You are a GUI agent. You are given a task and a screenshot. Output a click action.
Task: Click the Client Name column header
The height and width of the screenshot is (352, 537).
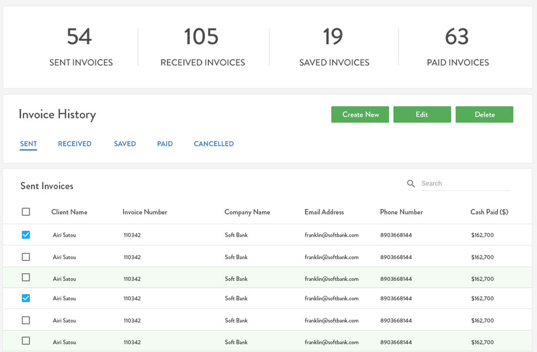69,212
